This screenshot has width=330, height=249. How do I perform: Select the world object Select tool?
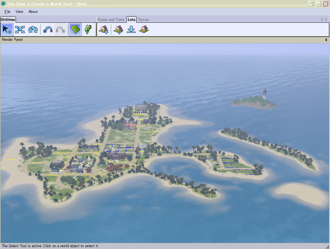7,29
